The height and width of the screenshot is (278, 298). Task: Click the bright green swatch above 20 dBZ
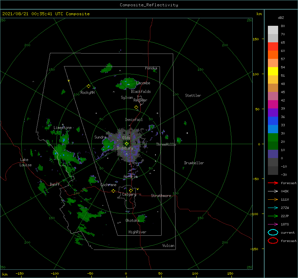pos(273,138)
